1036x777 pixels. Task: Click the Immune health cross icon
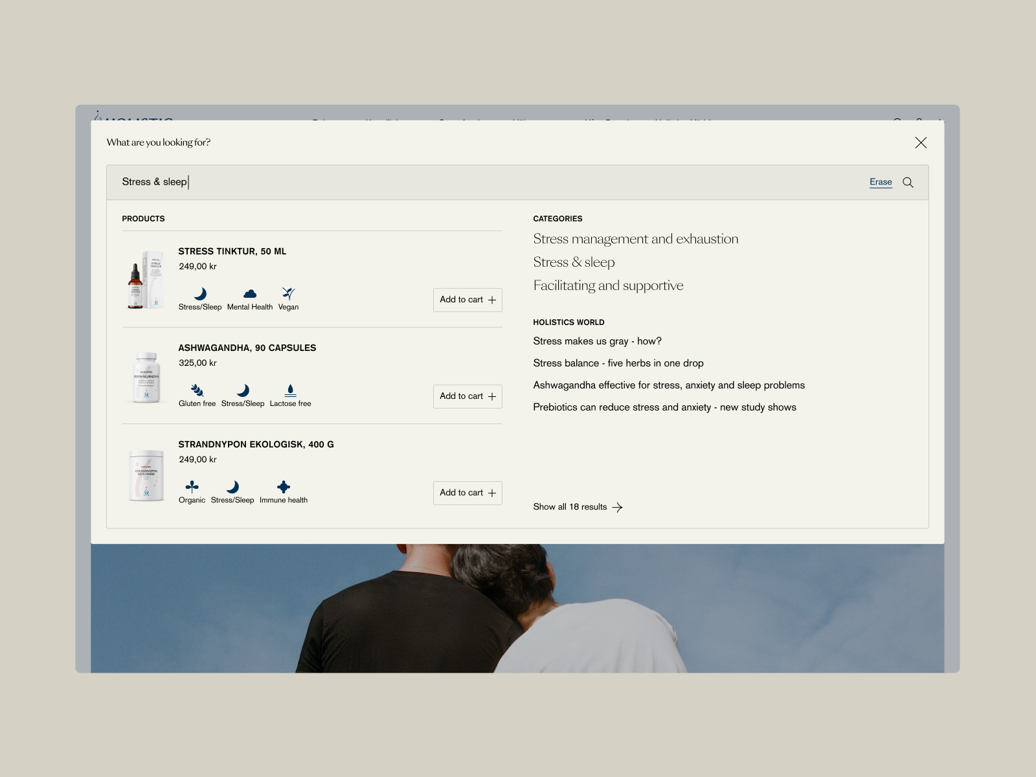point(283,487)
